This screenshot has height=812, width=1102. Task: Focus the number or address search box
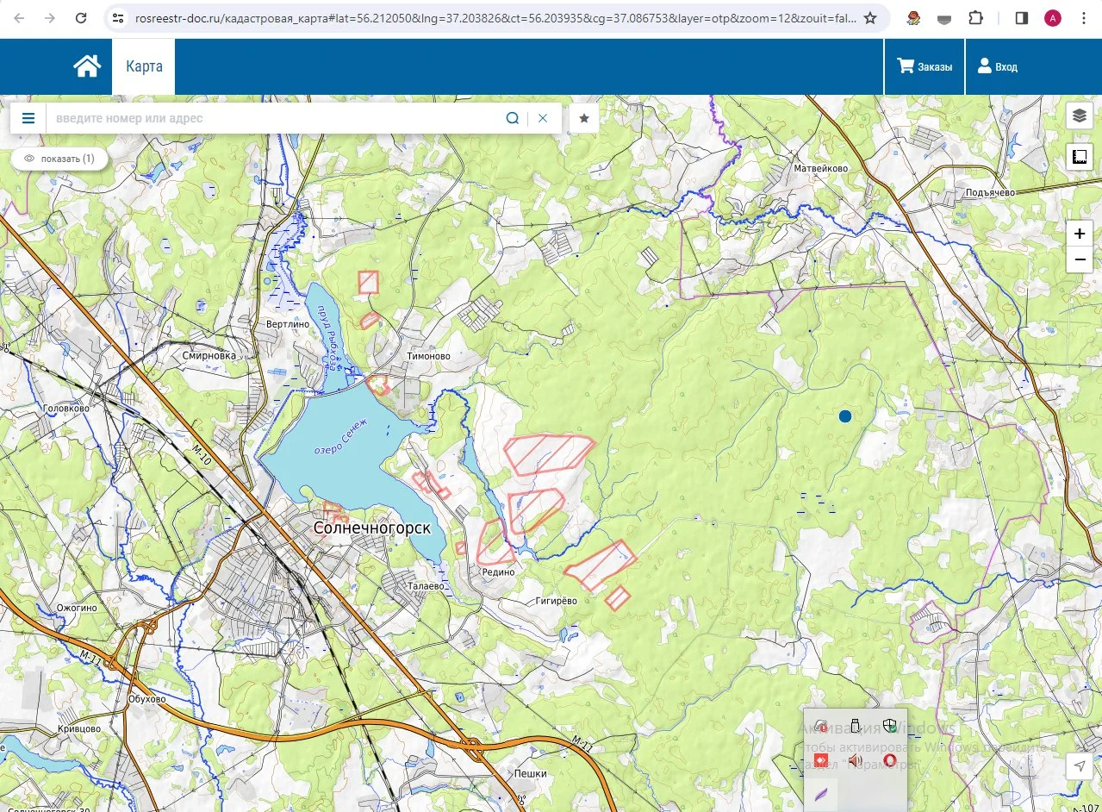point(274,118)
